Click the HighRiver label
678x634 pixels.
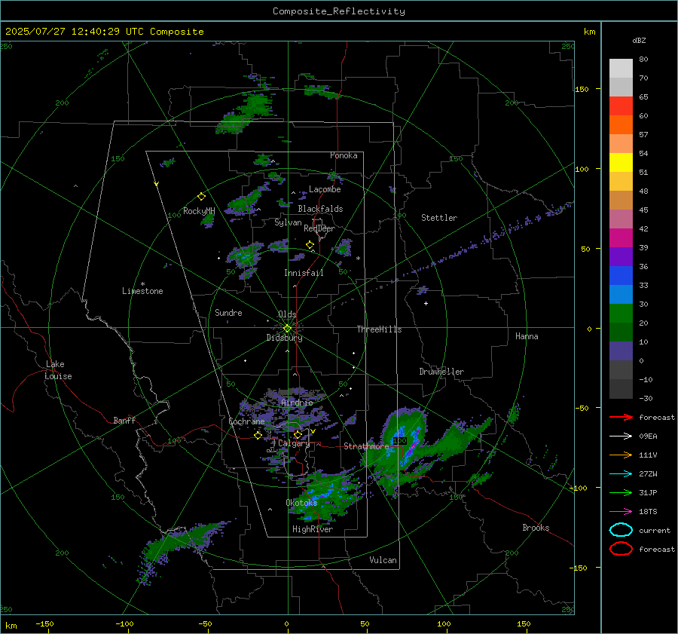pos(313,529)
